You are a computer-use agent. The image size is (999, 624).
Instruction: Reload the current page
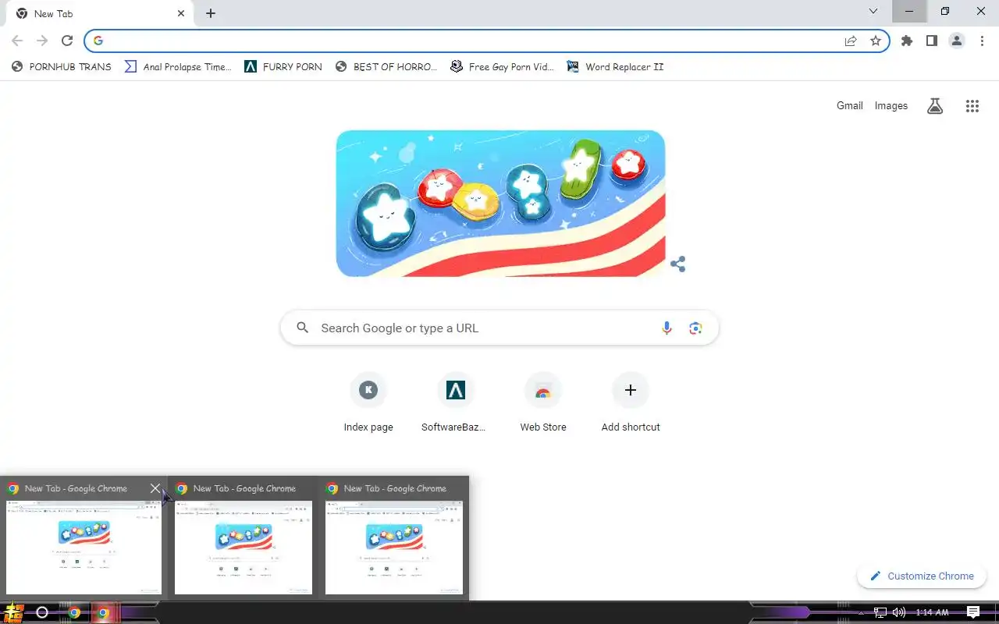tap(67, 41)
